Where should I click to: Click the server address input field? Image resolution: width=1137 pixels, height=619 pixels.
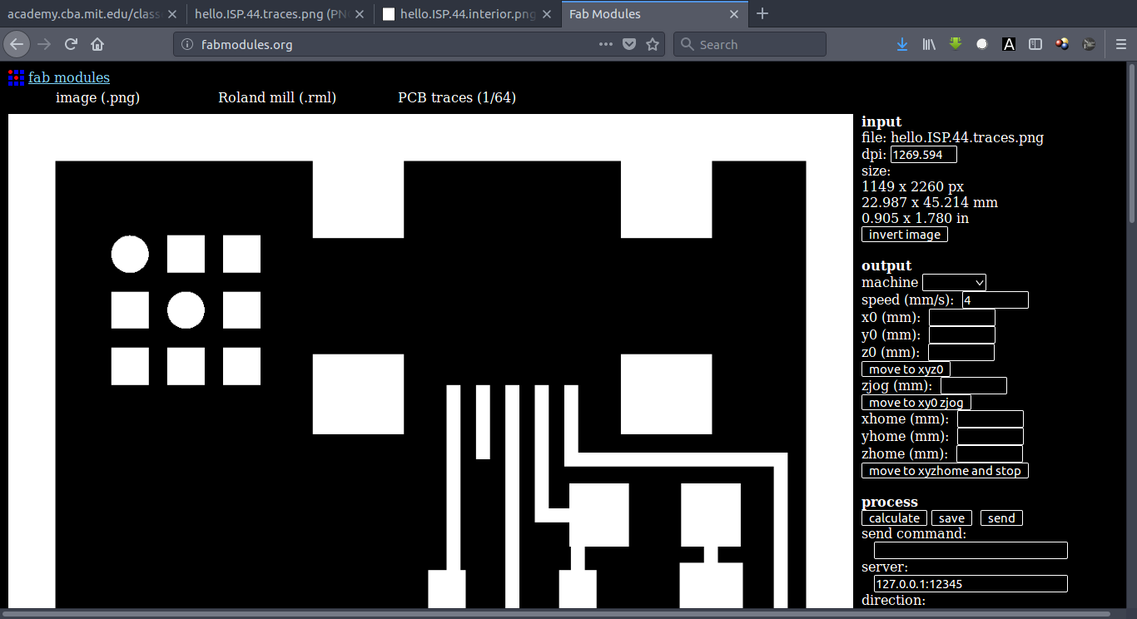point(971,584)
